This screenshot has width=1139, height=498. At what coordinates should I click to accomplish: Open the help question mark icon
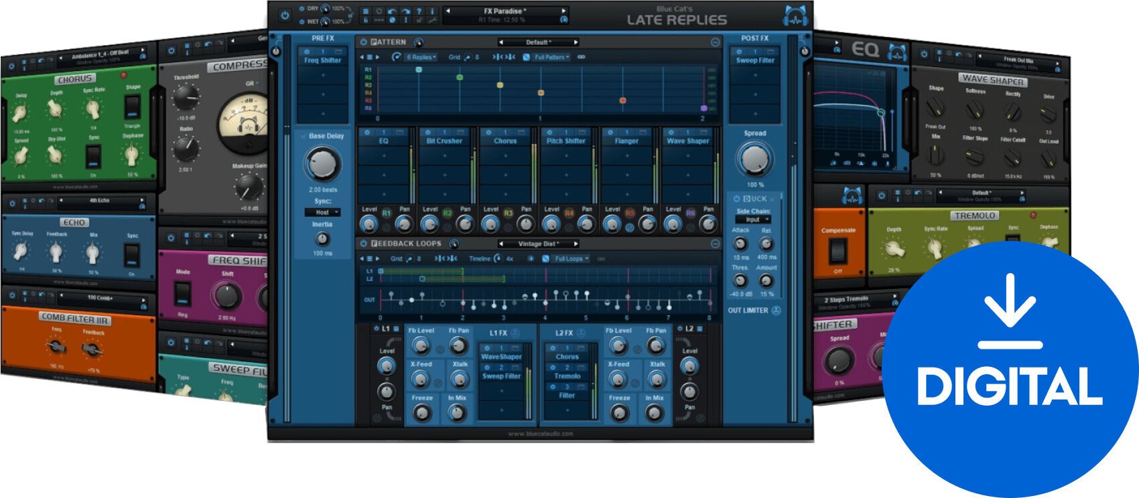[x=419, y=11]
